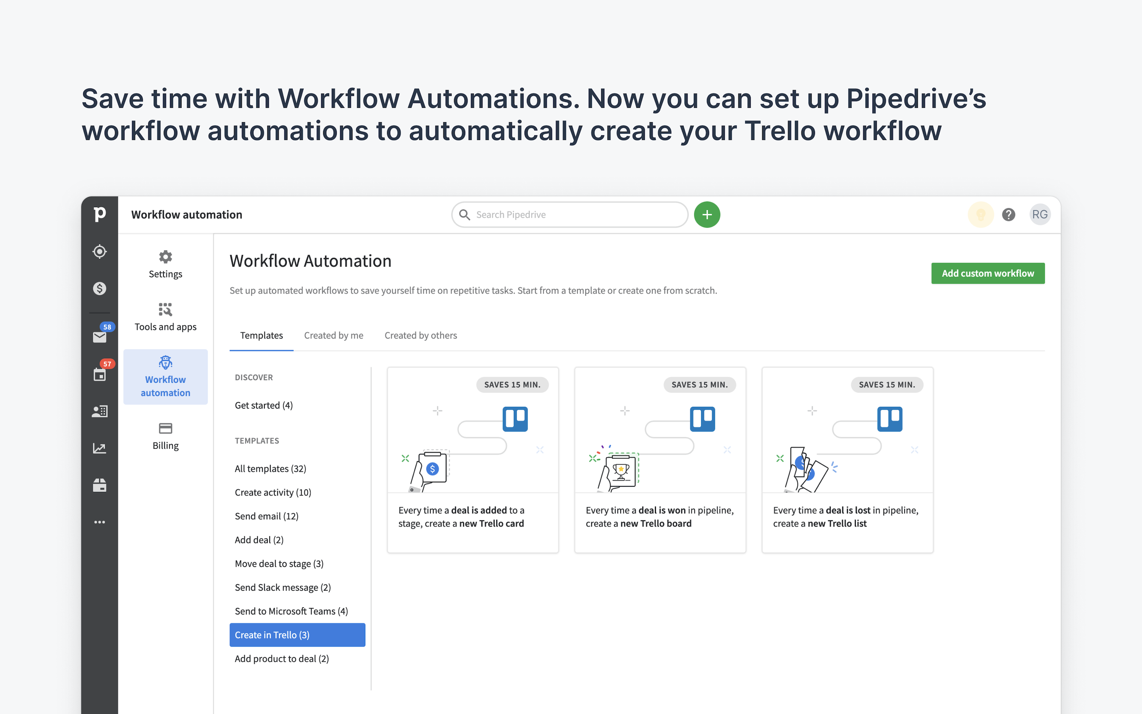Click Add custom workflow button
Viewport: 1142px width, 714px height.
coord(988,273)
